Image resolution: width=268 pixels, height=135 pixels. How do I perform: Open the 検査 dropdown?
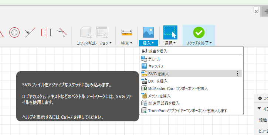[127, 43]
